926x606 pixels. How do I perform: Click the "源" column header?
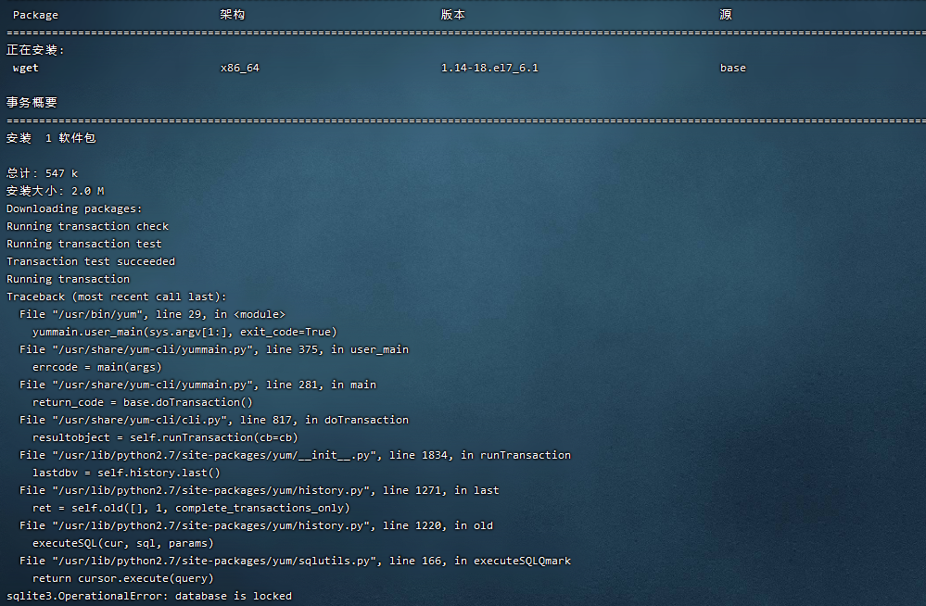pos(726,15)
